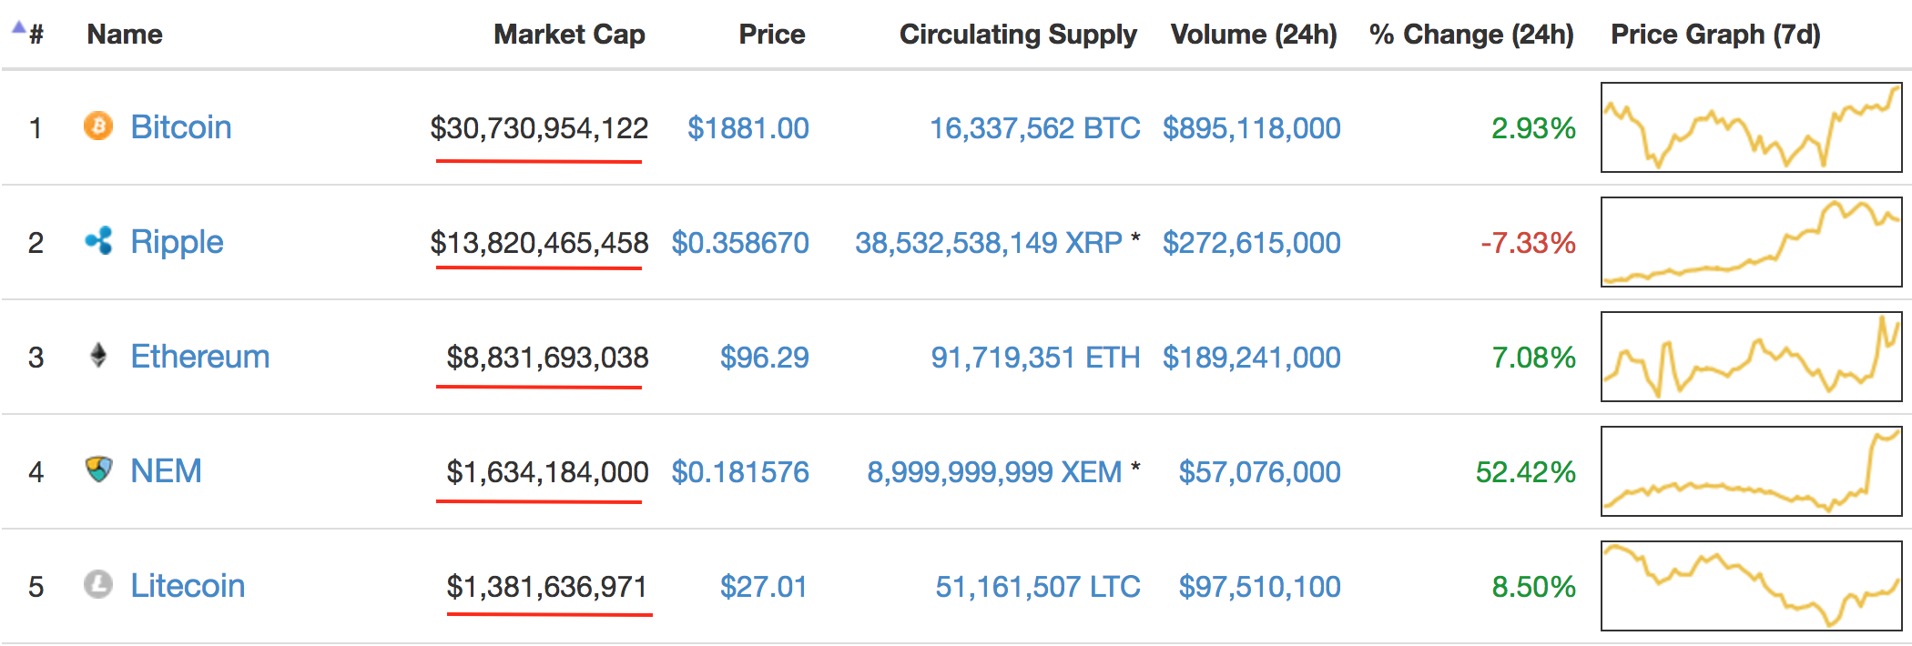Screen dimensions: 1912x646
Task: Sort table by Name column
Action: [125, 35]
